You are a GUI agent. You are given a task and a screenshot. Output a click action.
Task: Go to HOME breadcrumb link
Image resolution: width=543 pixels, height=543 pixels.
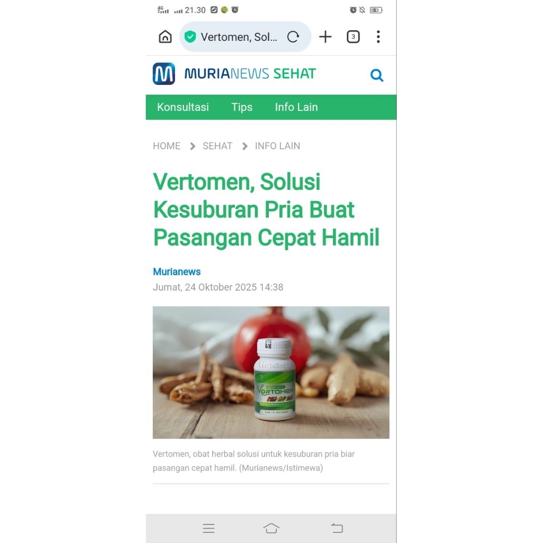click(x=167, y=146)
